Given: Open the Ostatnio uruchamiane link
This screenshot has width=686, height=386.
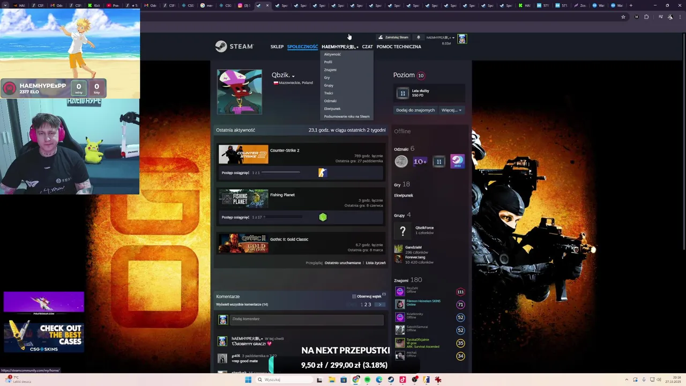Looking at the screenshot, I should coord(342,263).
